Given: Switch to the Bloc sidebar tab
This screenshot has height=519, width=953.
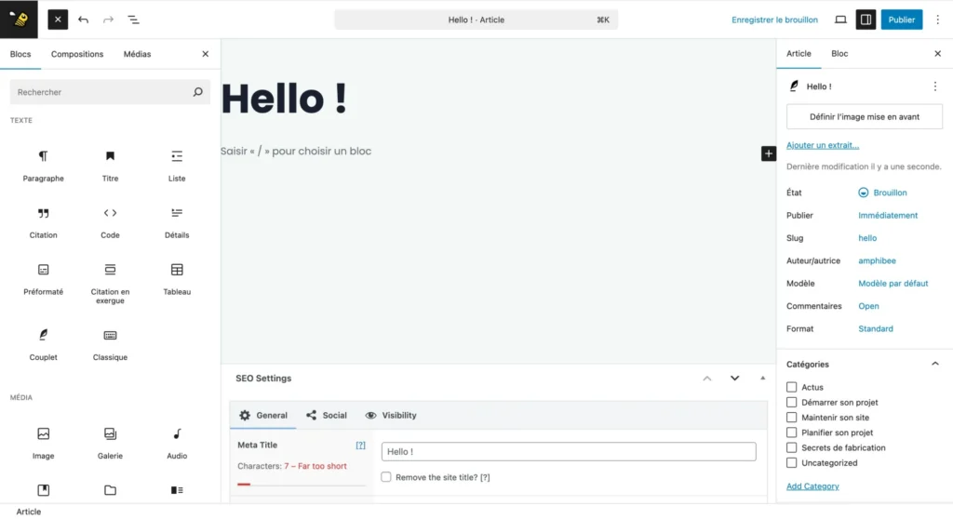Looking at the screenshot, I should point(839,53).
